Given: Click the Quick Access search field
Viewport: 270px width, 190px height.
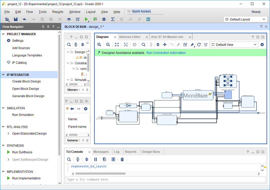Looking at the screenshot, I should tap(145, 11).
